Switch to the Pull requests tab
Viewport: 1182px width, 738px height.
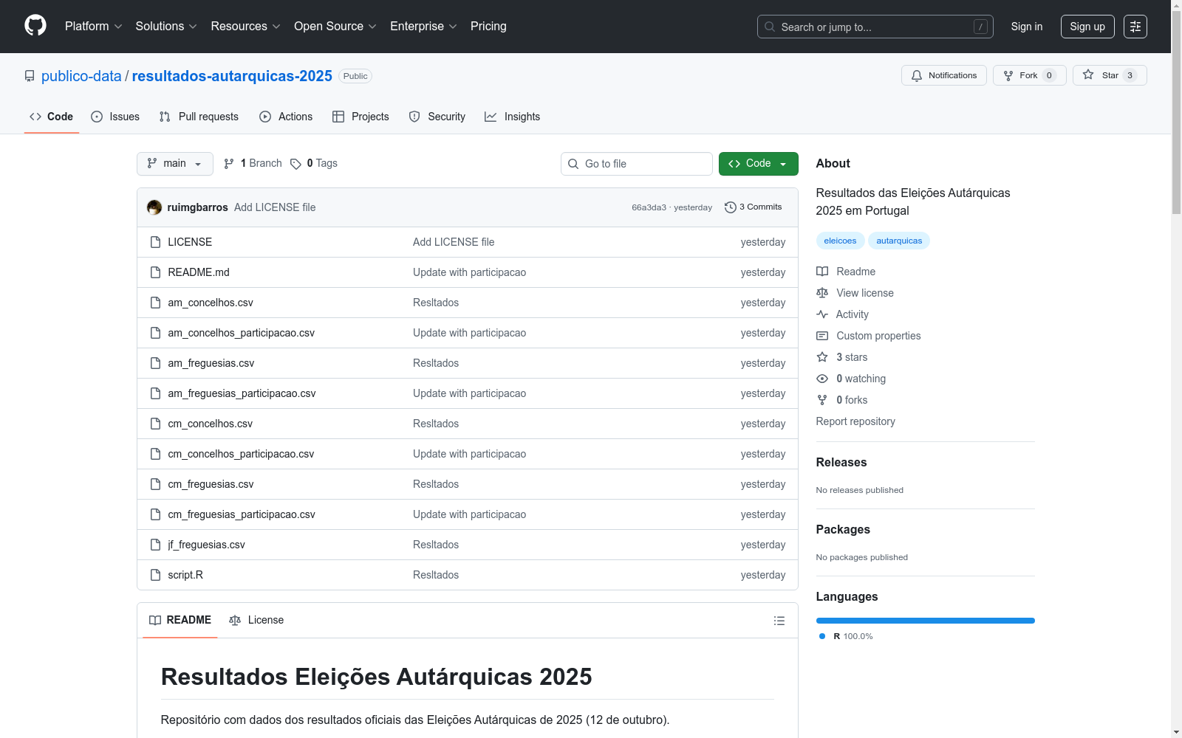point(199,117)
